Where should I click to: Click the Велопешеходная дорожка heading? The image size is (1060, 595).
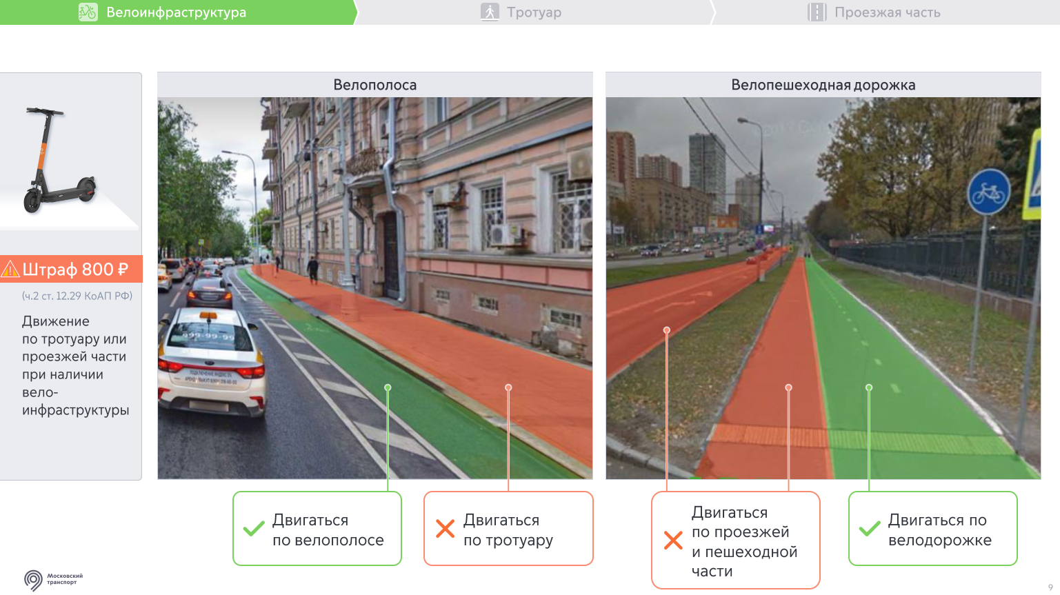(x=823, y=85)
